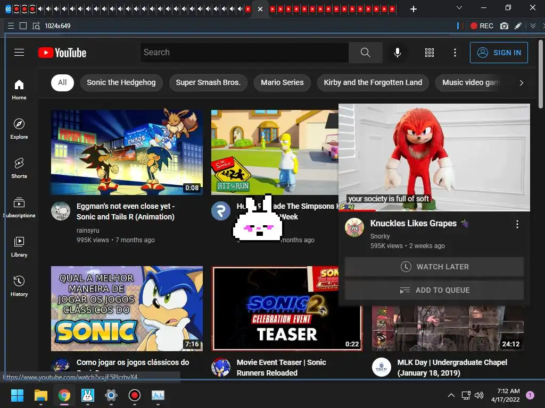Open the bunny app on taskbar
Image resolution: width=545 pixels, height=408 pixels.
click(88, 395)
